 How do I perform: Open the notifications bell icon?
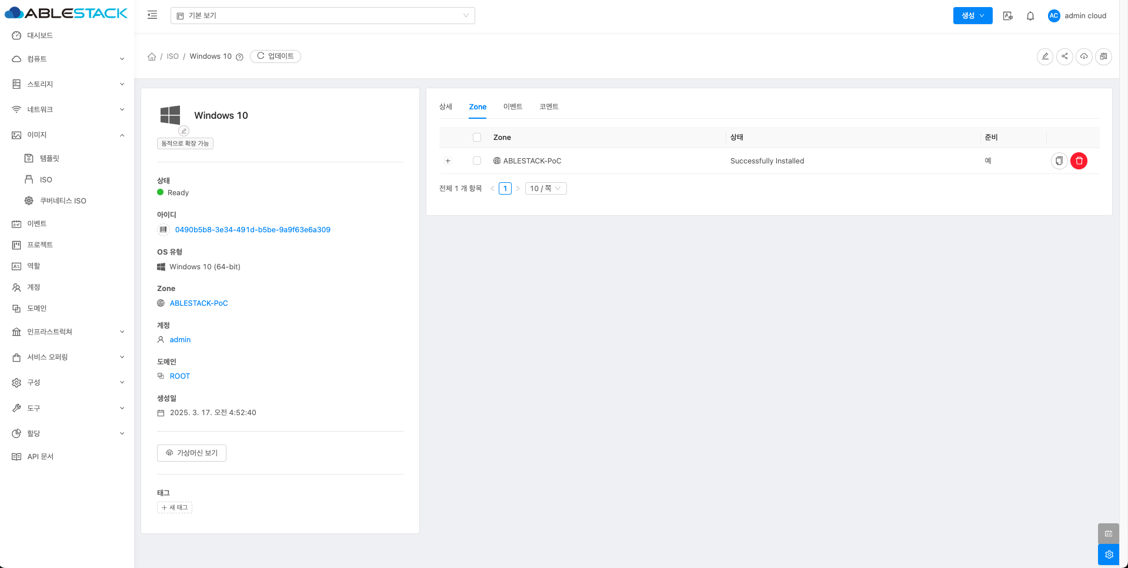[x=1030, y=16]
